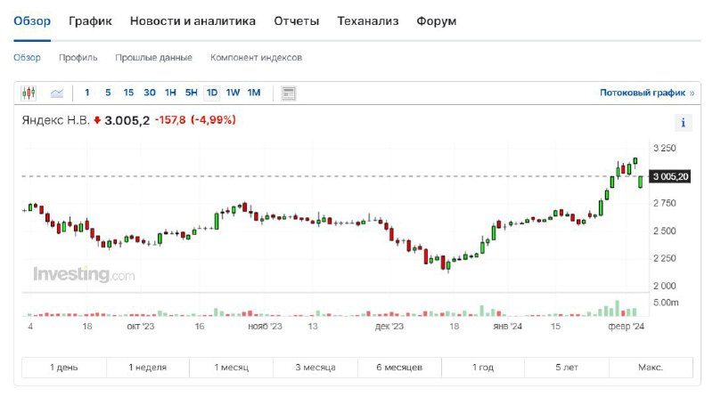
Task: Click the 3 250 price axis label
Action: point(664,148)
